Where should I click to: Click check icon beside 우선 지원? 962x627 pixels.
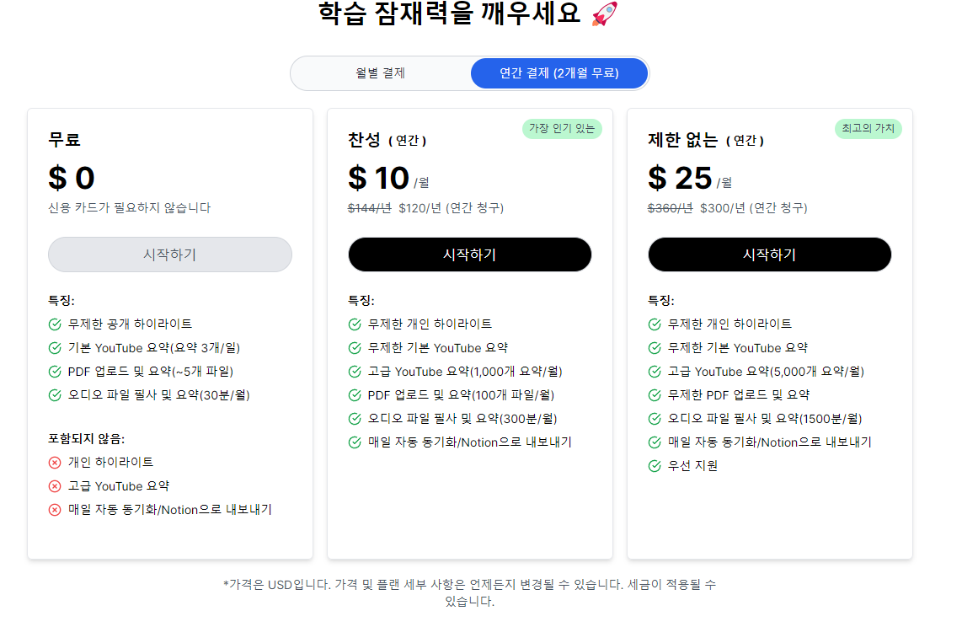click(x=655, y=466)
